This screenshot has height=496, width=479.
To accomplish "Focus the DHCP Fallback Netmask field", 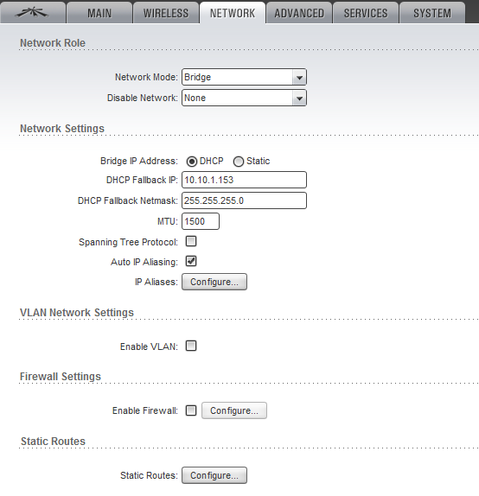I will coord(244,200).
